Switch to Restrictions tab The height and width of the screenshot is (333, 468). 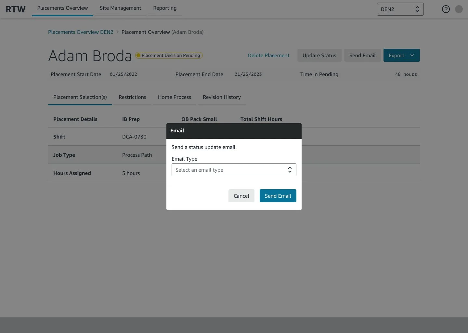pyautogui.click(x=132, y=97)
